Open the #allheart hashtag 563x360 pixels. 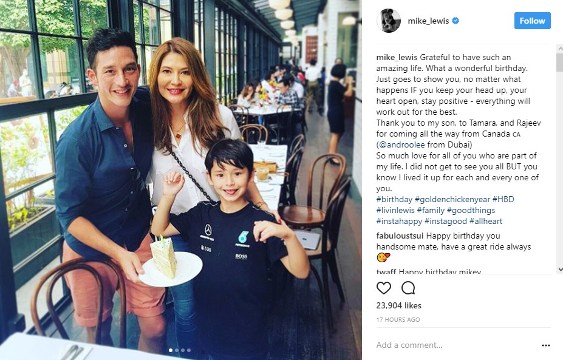pos(486,221)
